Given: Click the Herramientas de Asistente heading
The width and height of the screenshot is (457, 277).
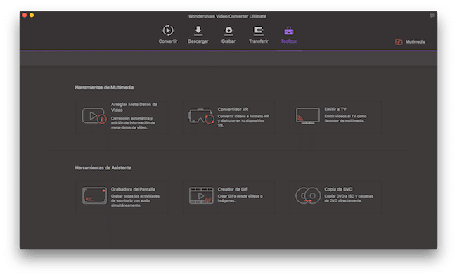Looking at the screenshot, I should click(x=103, y=167).
